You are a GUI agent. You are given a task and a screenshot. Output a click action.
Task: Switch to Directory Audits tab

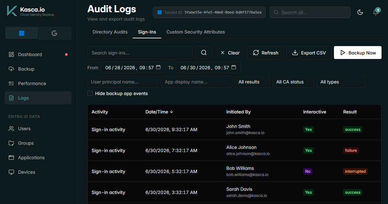[x=110, y=32]
